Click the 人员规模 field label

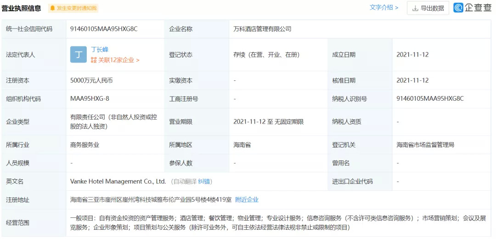pos(18,163)
